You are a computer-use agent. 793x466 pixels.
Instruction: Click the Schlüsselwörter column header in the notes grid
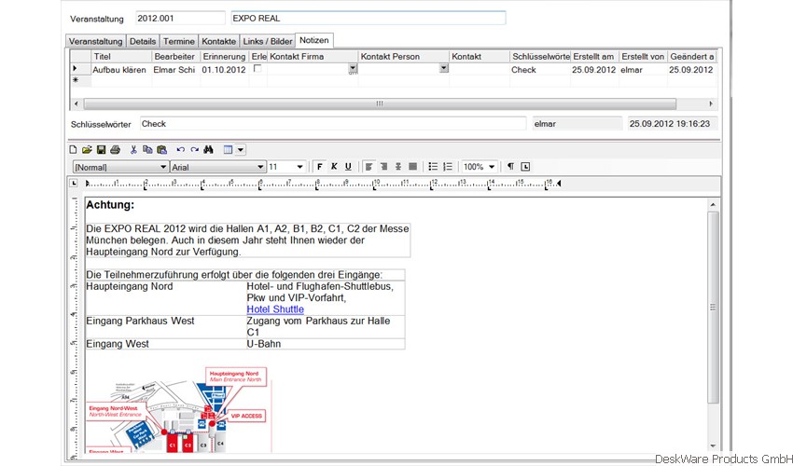pos(540,57)
